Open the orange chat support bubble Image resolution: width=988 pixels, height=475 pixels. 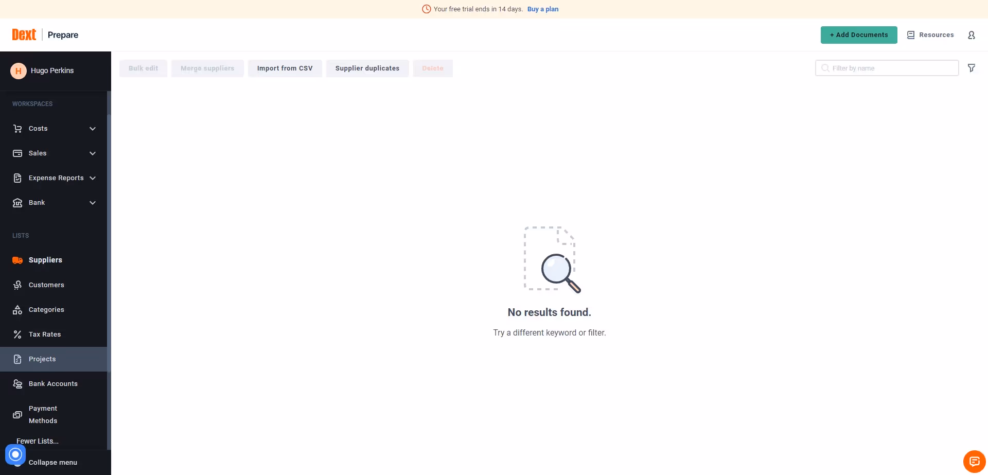point(974,461)
